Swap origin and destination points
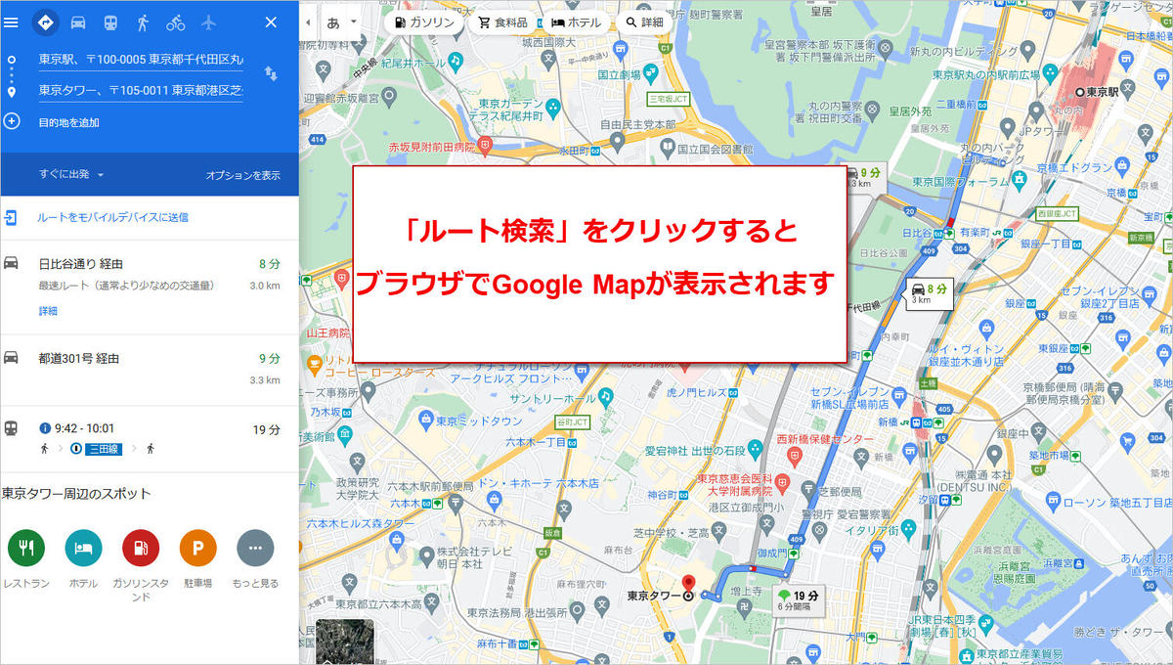This screenshot has height=665, width=1173. pos(271,73)
